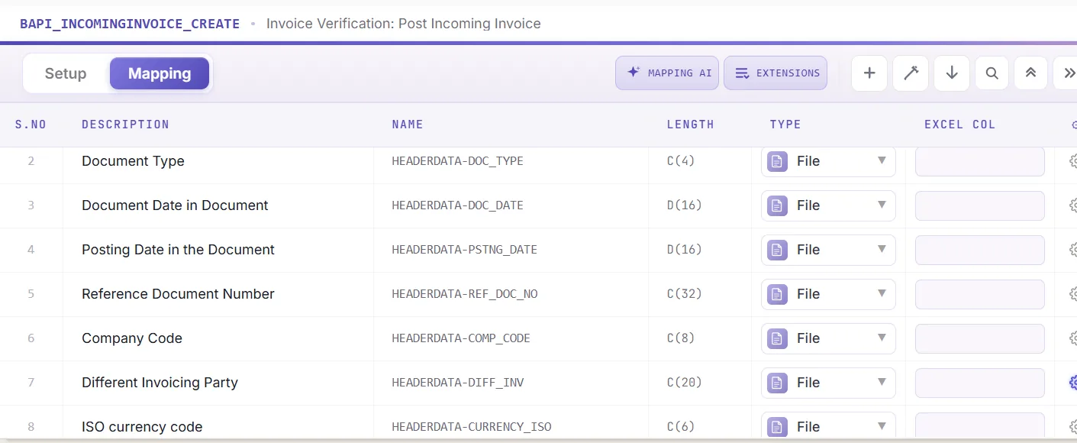The width and height of the screenshot is (1077, 443).
Task: Click field name HEADERDATA-PSTNG_DATE
Action: (x=464, y=250)
